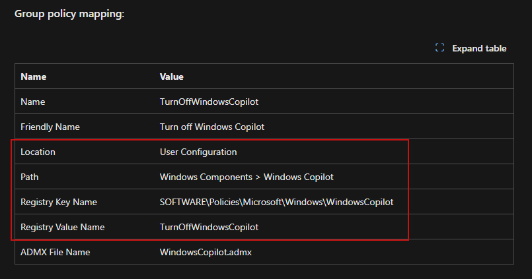Click the SOFTWARE\Policies registry key path value
This screenshot has height=279, width=532.
coord(276,202)
